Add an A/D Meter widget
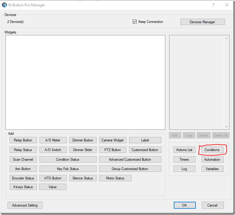The height and width of the screenshot is (215, 235). [x=53, y=140]
